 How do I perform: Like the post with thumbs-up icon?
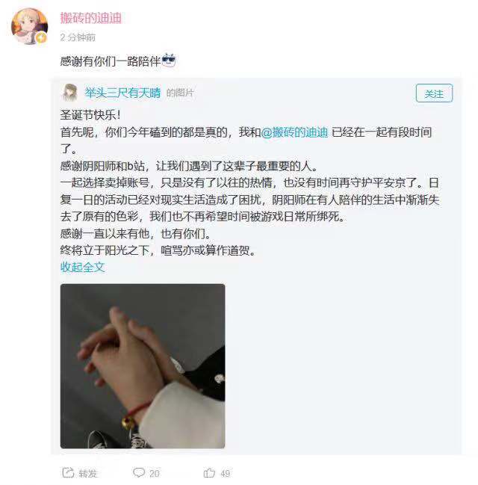pos(209,472)
